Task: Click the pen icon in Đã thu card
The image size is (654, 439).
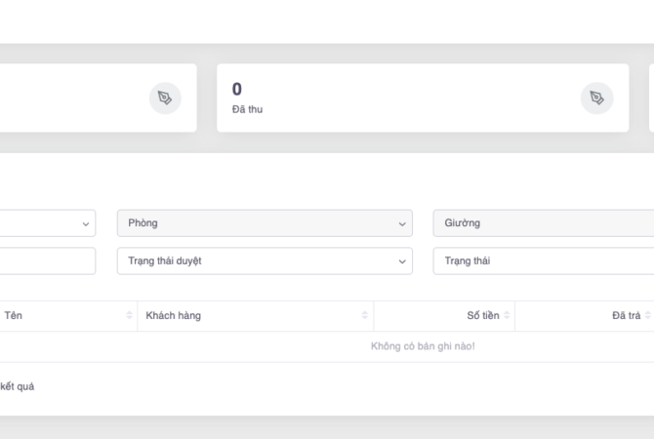Action: (596, 98)
